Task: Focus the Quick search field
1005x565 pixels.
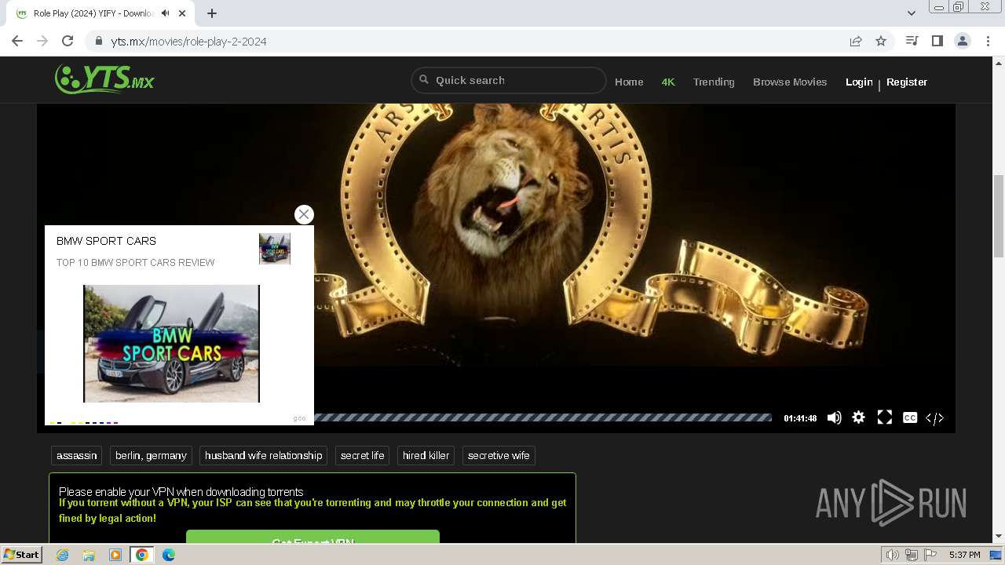Action: click(509, 80)
